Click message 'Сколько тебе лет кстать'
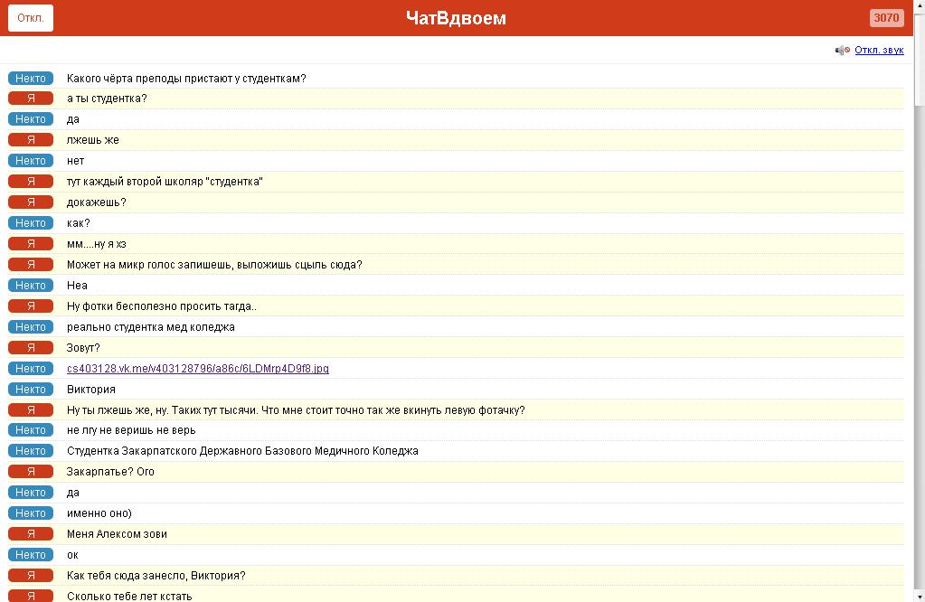 (129, 596)
